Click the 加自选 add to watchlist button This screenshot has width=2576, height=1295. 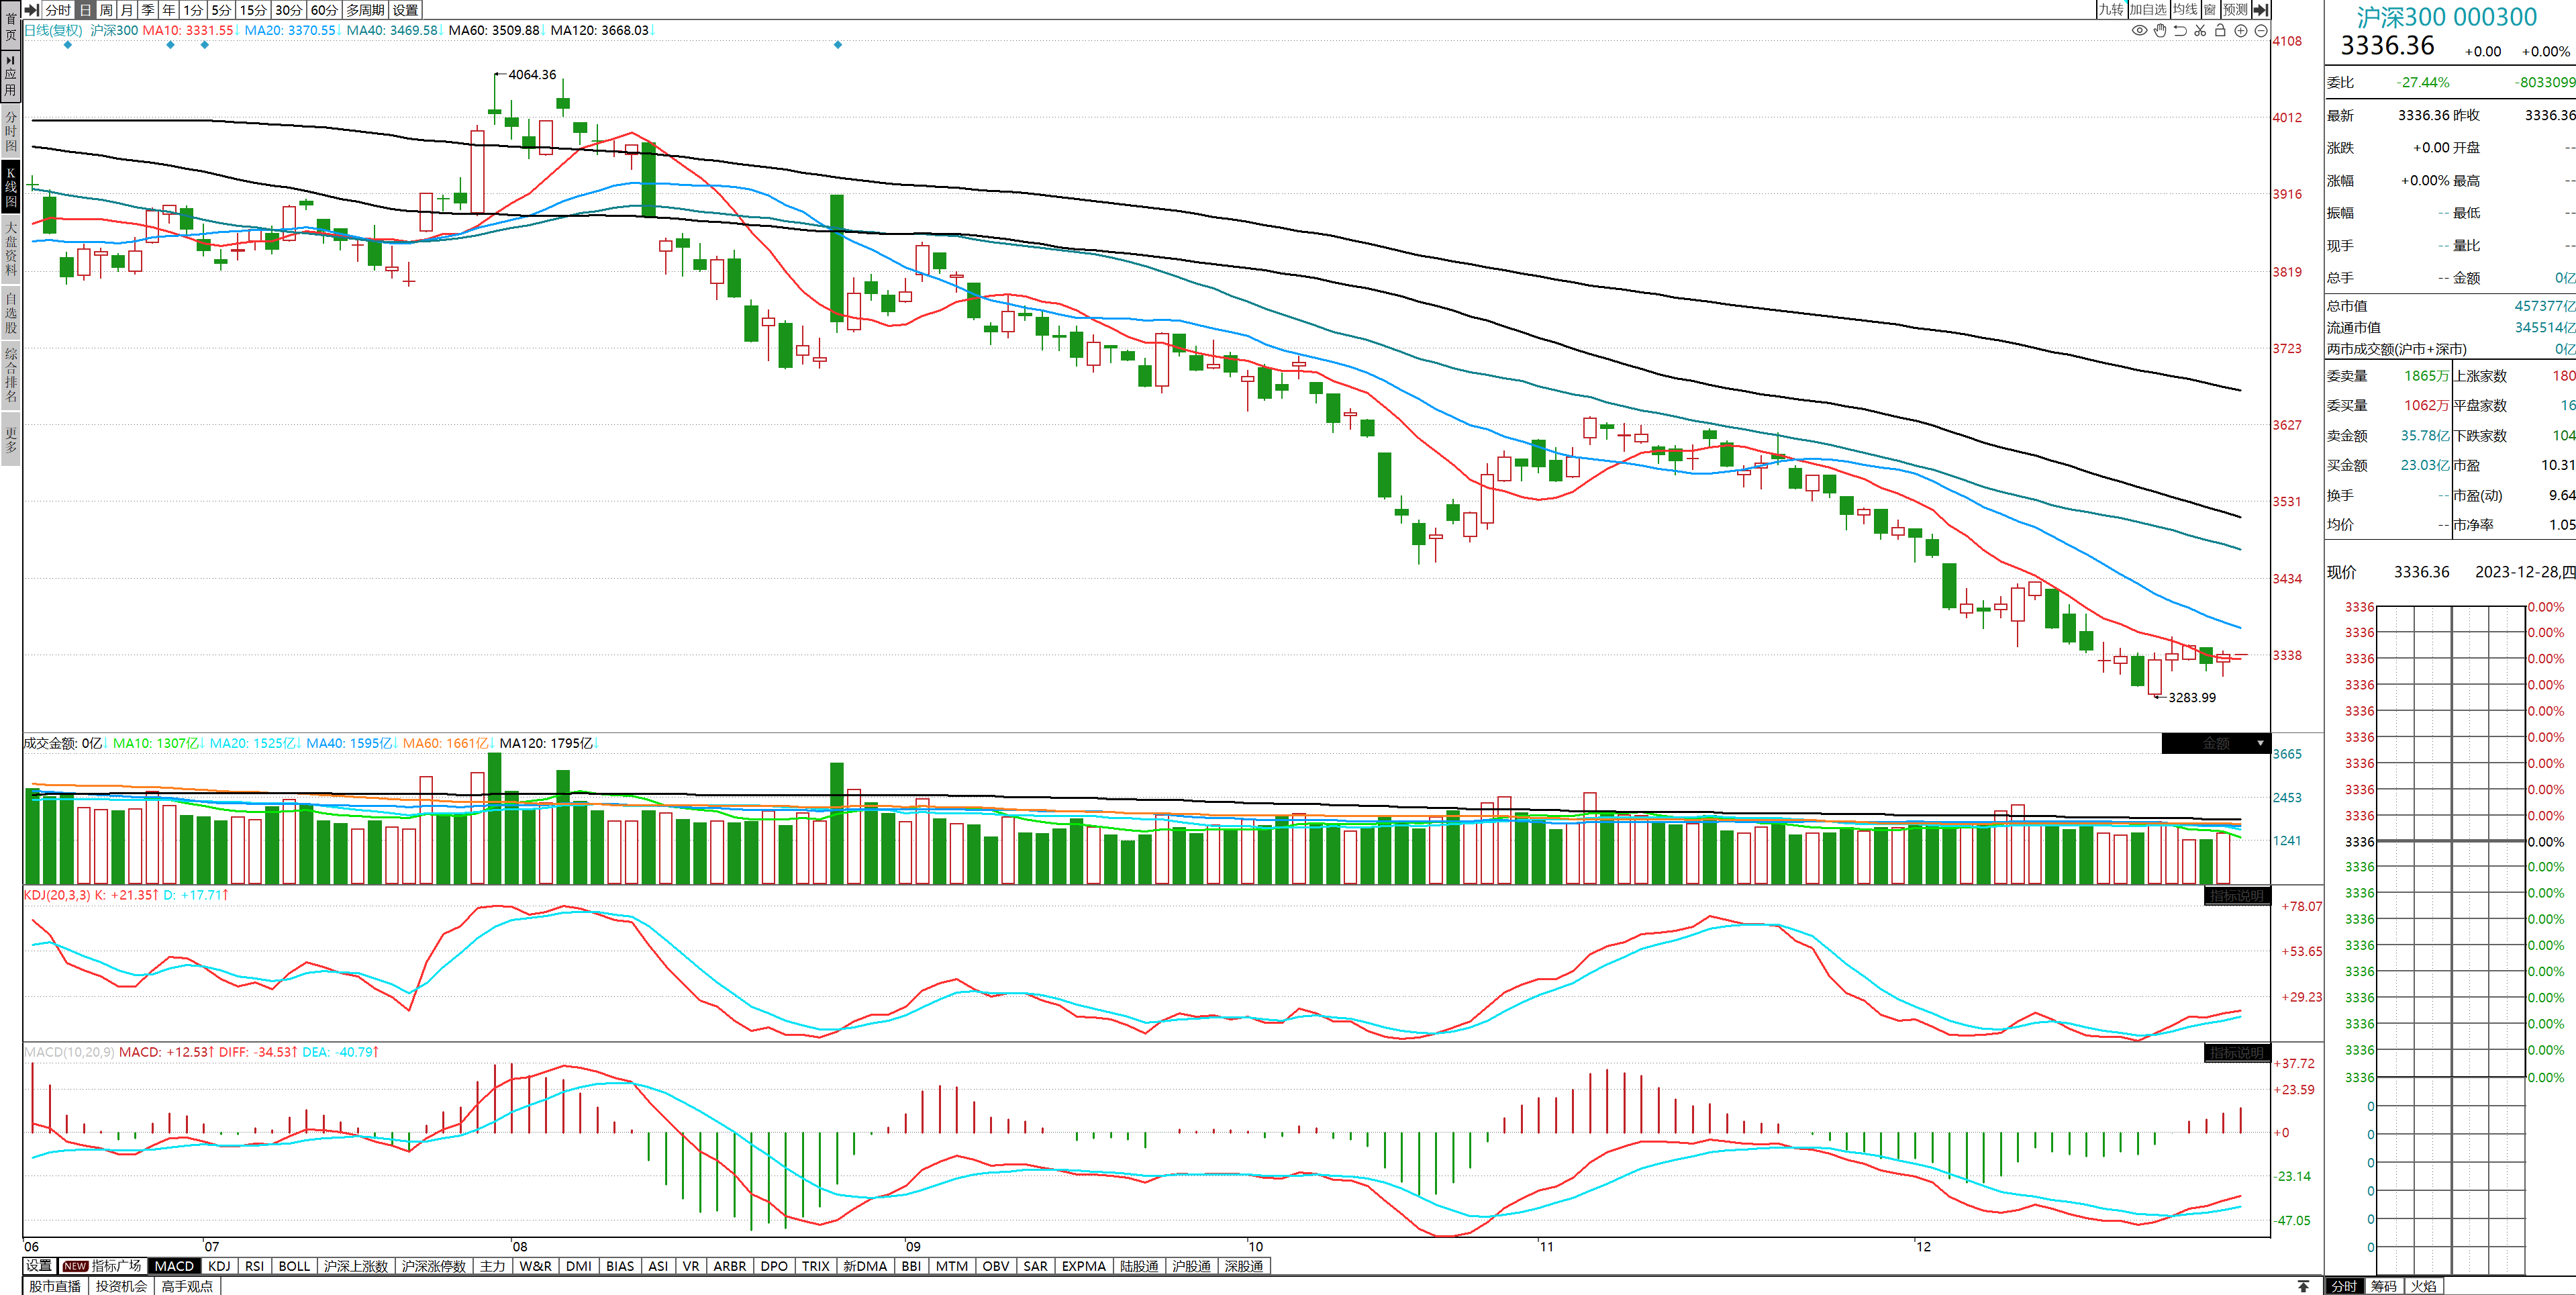[2147, 10]
